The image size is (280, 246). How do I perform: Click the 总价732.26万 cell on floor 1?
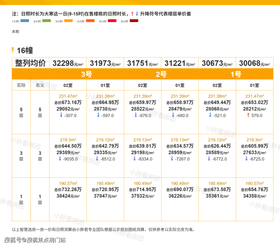(x=68, y=189)
